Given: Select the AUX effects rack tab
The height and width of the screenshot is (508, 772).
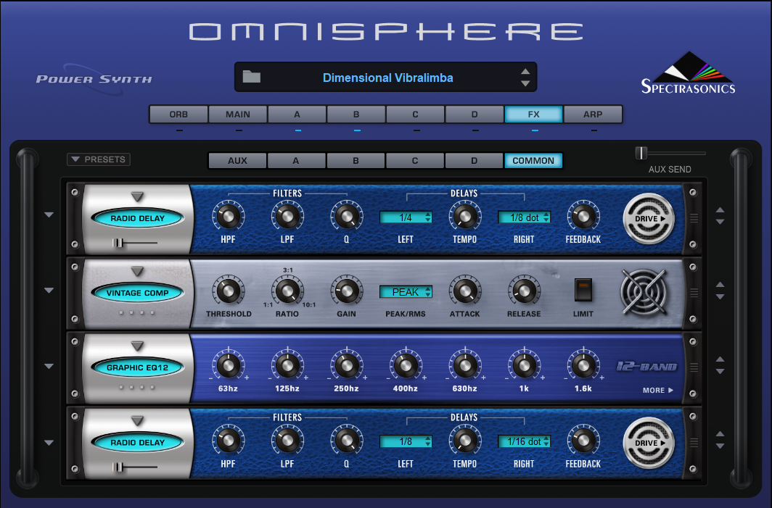Looking at the screenshot, I should click(237, 160).
